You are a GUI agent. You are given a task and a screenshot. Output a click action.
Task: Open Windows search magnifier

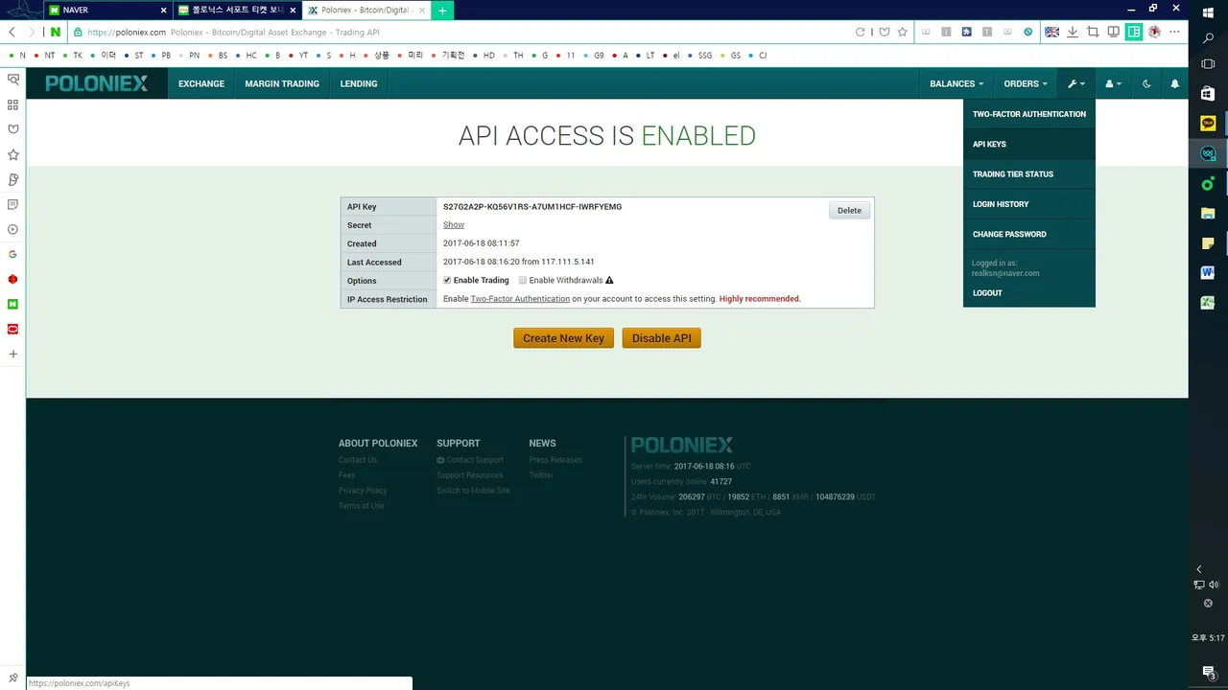1208,38
